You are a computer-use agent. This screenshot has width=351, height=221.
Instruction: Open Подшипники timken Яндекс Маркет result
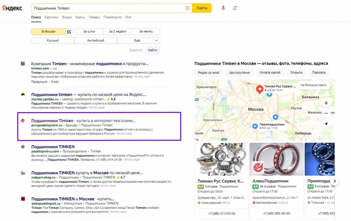[x=89, y=94]
